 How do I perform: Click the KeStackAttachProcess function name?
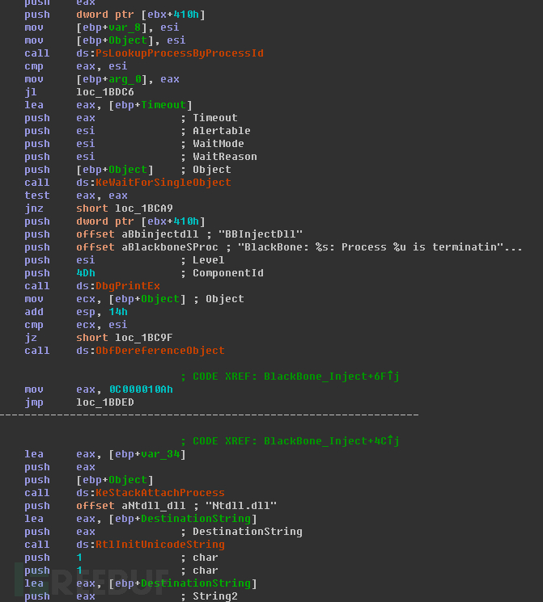[160, 493]
